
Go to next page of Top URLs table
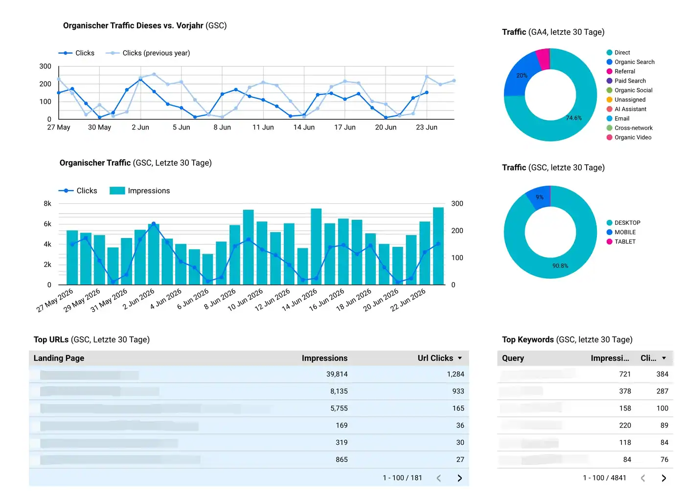pos(459,478)
